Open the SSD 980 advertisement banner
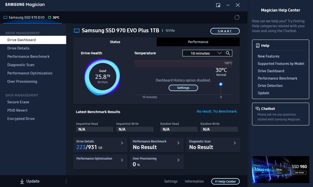 (x=280, y=169)
